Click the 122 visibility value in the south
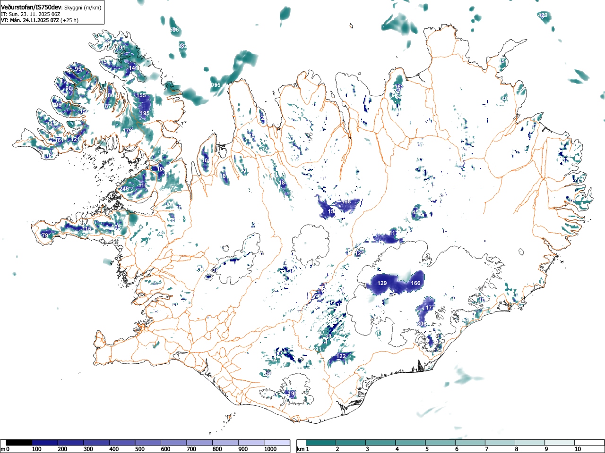Screen dimensions: 605x453 [342, 356]
